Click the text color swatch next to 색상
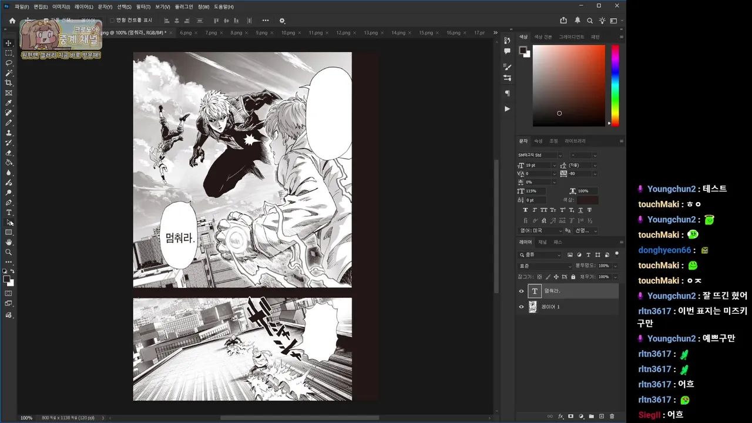This screenshot has height=423, width=752. (x=587, y=200)
